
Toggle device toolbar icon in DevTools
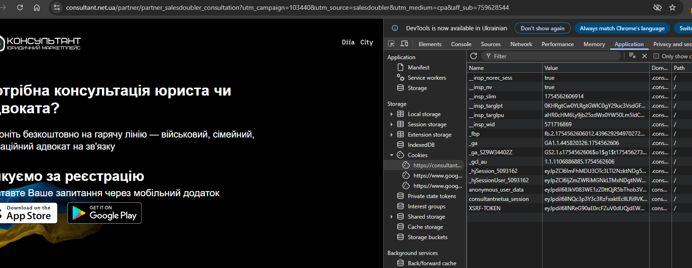tap(404, 44)
